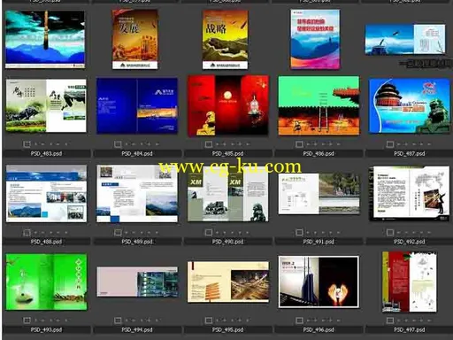
Task: Tick the square box under PSD_486 thumbnail
Action: [x=299, y=144]
